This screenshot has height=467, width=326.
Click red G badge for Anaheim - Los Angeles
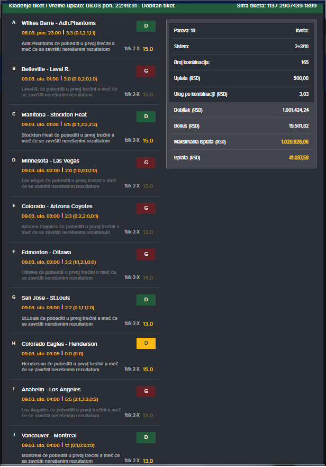click(146, 391)
